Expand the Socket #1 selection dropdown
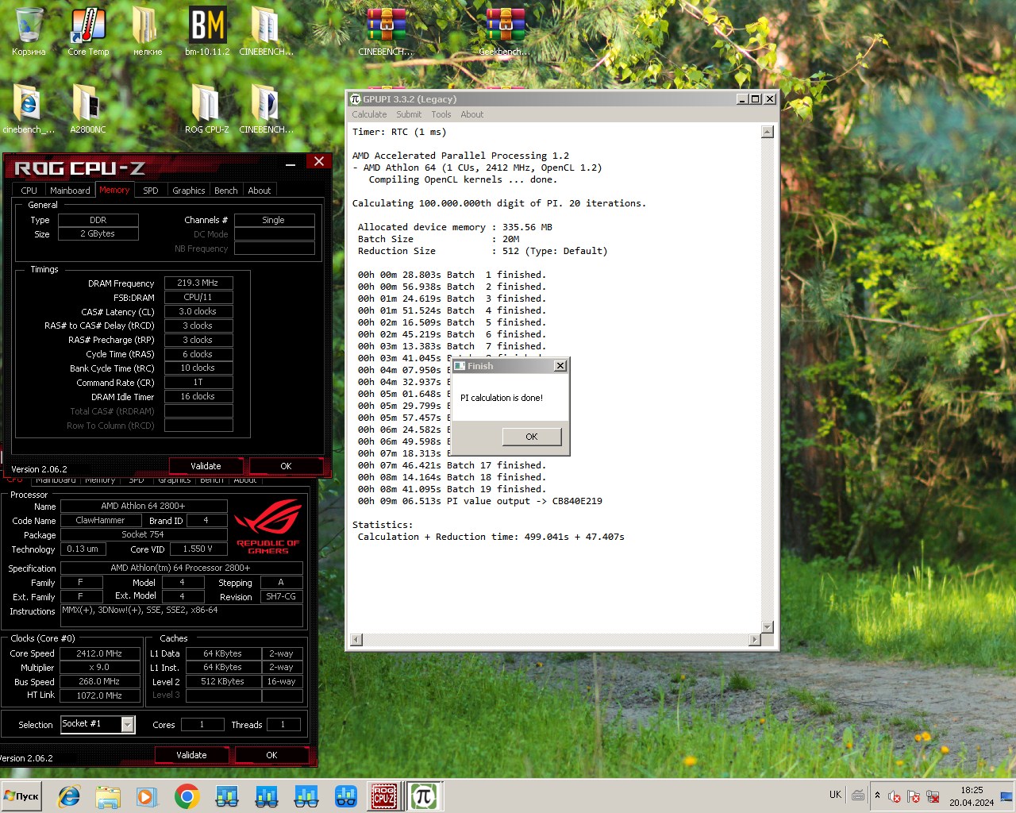The height and width of the screenshot is (813, 1016). coord(127,724)
